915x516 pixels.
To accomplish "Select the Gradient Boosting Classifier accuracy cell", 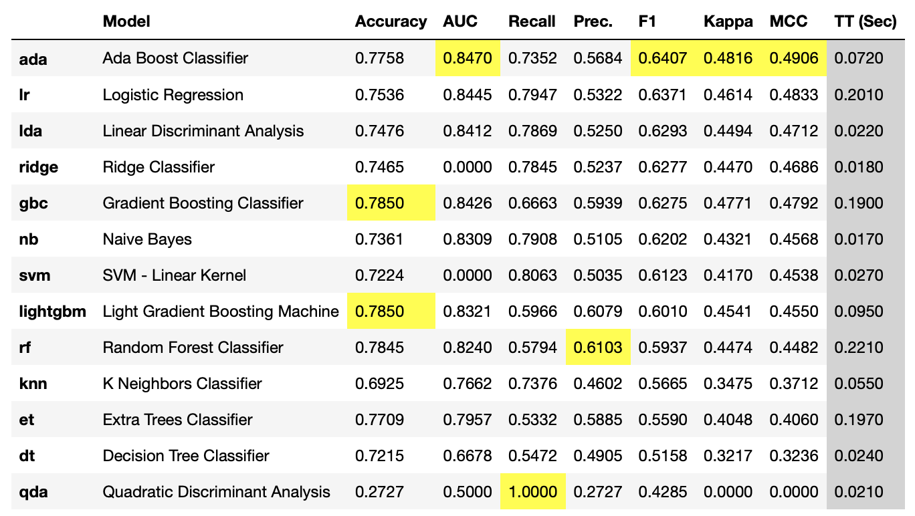I will [x=380, y=203].
